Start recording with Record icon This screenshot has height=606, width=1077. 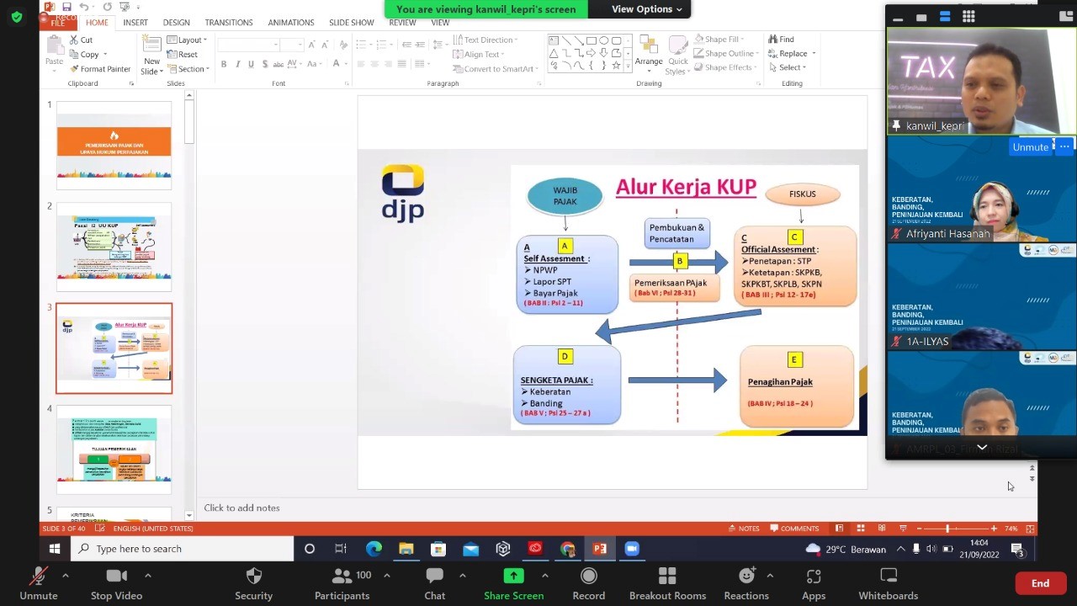click(588, 577)
